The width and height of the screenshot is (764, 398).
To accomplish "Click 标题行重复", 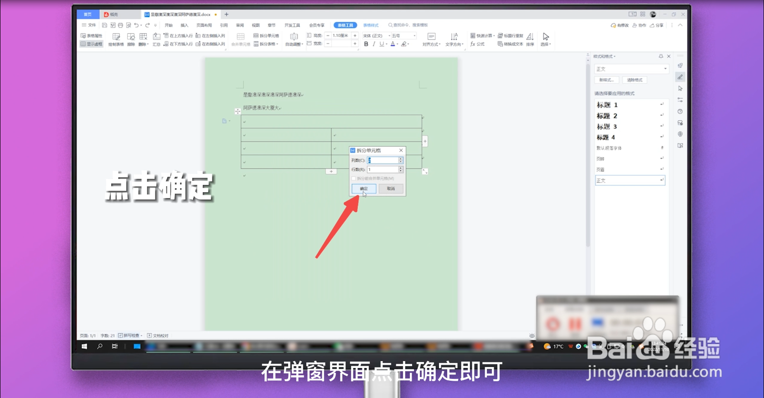I will coord(511,36).
